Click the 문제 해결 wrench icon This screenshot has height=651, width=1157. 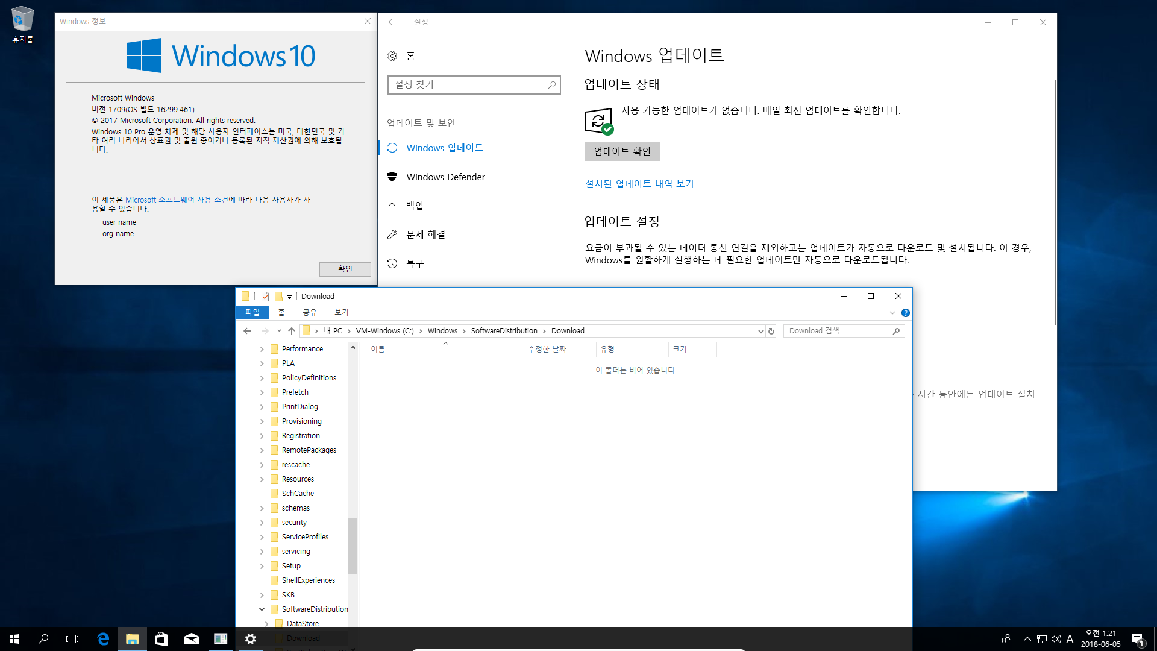[x=392, y=234]
